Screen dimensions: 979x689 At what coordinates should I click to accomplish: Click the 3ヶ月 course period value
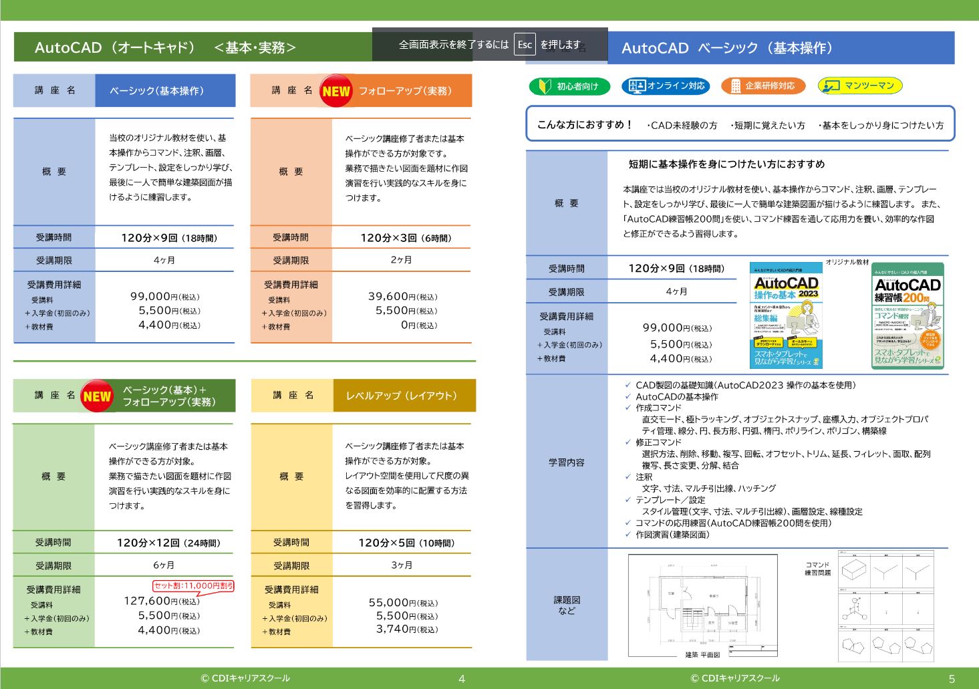pyautogui.click(x=402, y=565)
